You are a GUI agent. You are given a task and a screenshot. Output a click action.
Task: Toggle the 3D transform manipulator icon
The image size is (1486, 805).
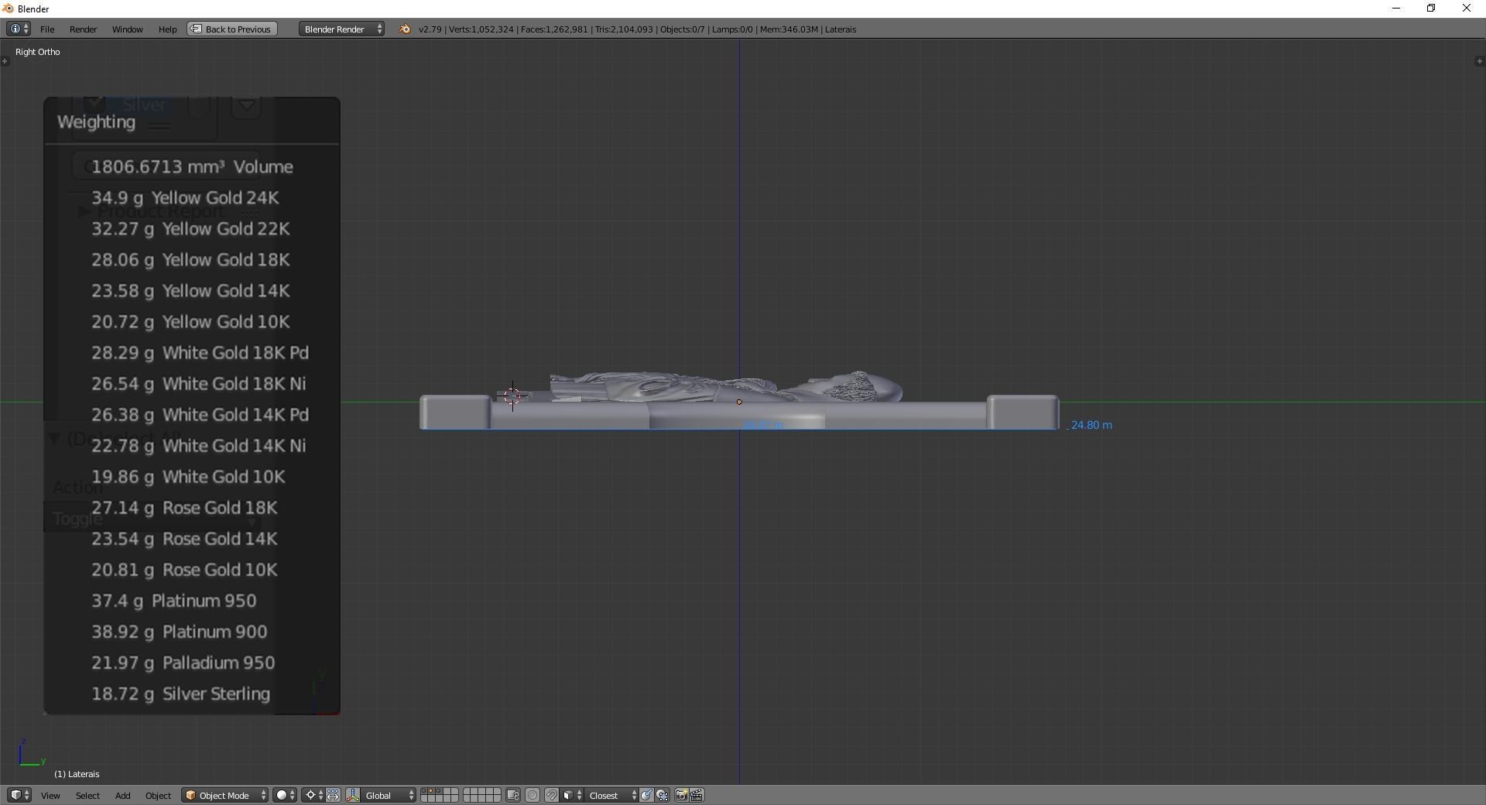[353, 796]
